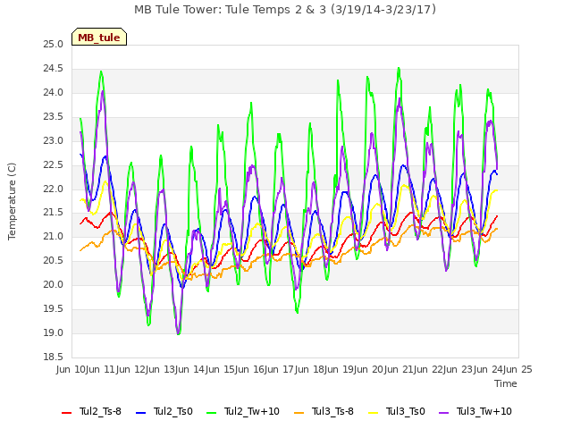The width and height of the screenshot is (572, 429).
Task: Select the Tul2_Tw+10 legend label
Action: [x=252, y=411]
